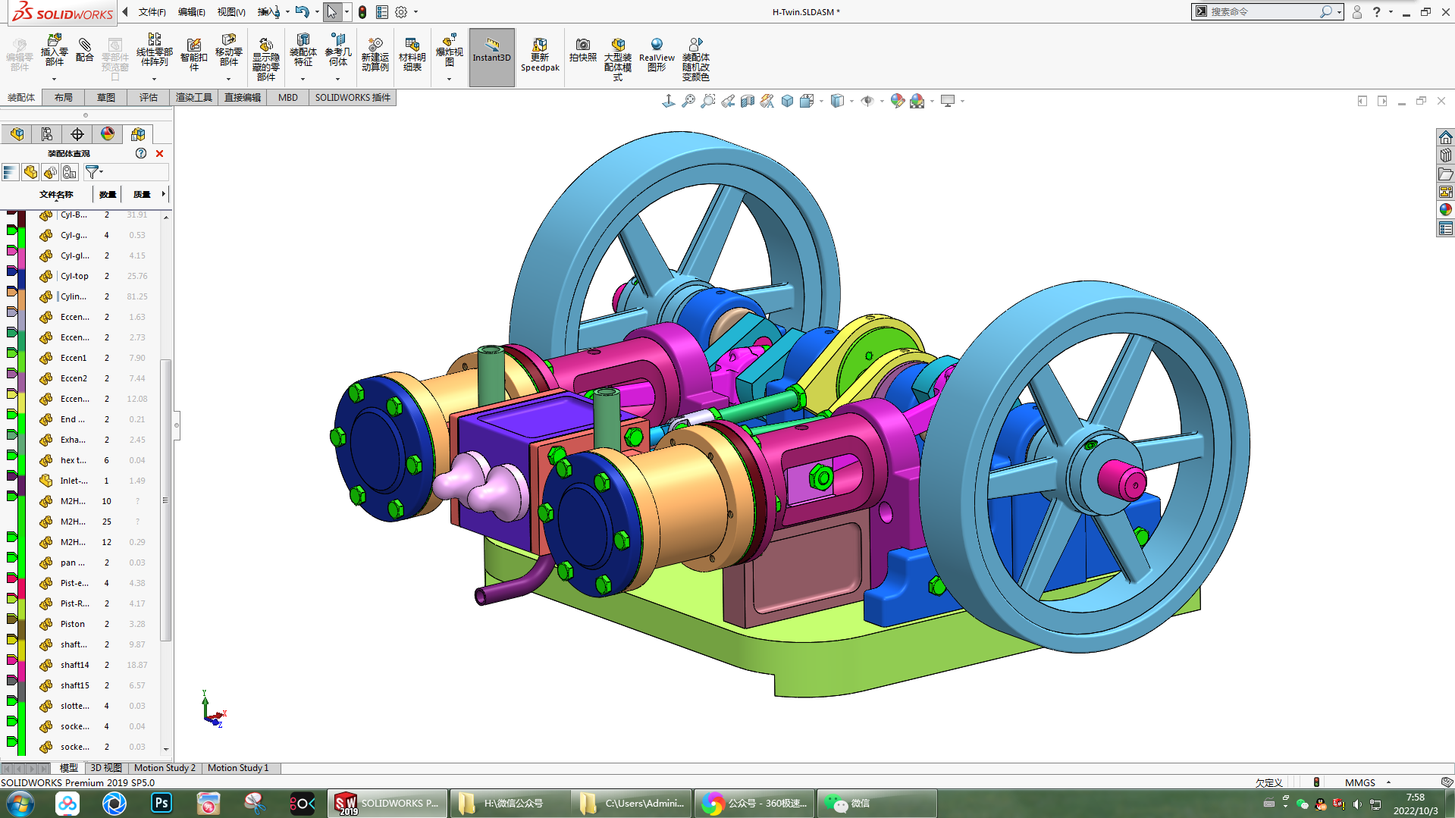Viewport: 1455px width, 818px height.
Task: Click the Rebuild traffic light icon
Action: (x=362, y=12)
